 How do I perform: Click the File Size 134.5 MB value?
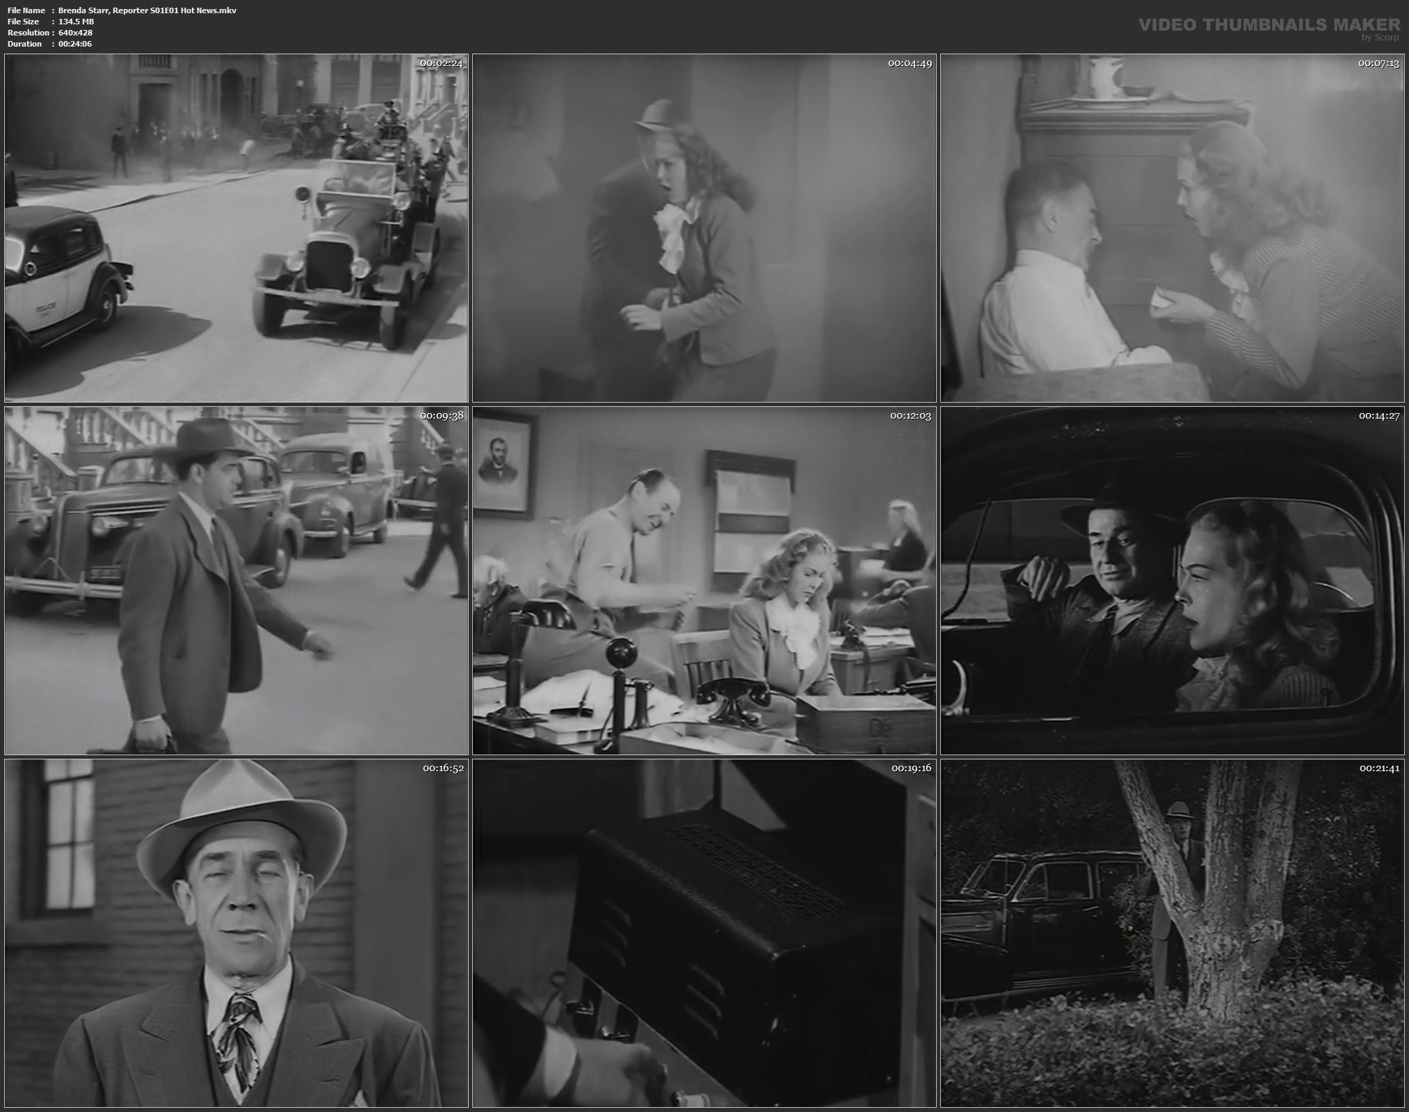76,22
